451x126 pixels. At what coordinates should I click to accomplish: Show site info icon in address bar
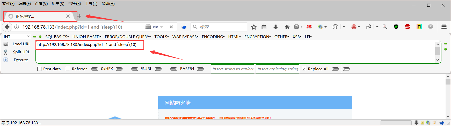[x=17, y=27]
